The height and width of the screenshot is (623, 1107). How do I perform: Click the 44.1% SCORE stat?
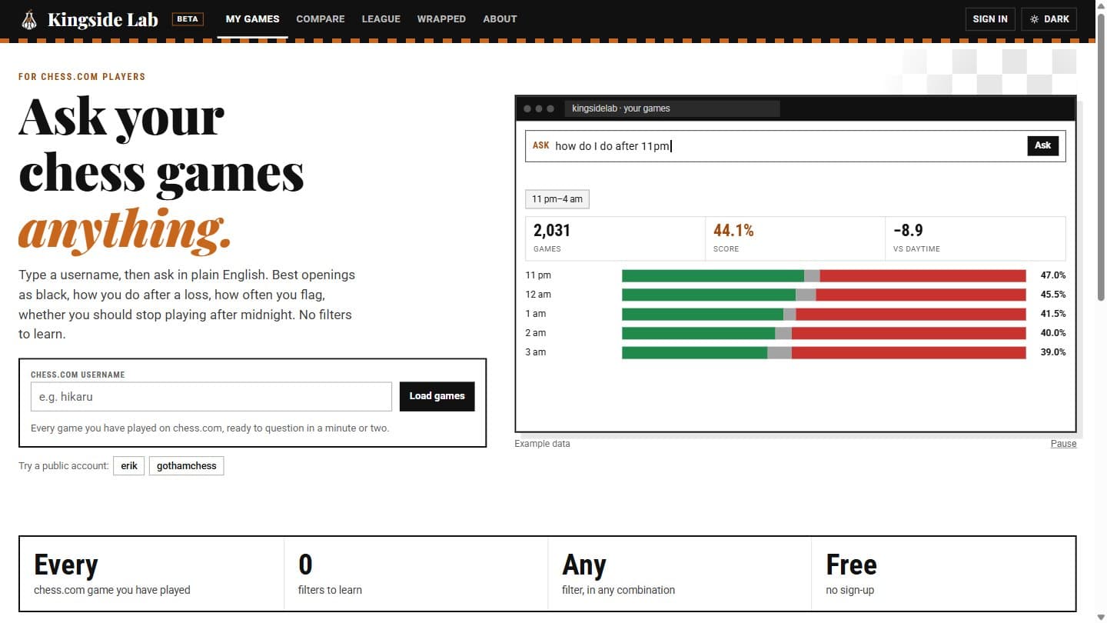796,238
